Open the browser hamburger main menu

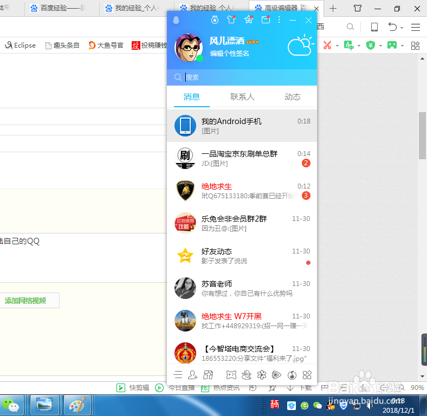tap(415, 27)
